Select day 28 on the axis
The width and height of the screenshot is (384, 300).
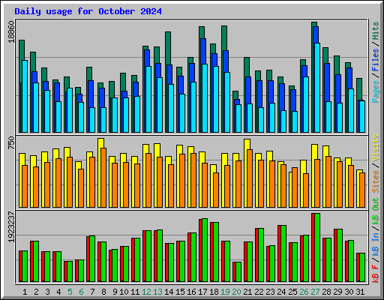click(326, 292)
